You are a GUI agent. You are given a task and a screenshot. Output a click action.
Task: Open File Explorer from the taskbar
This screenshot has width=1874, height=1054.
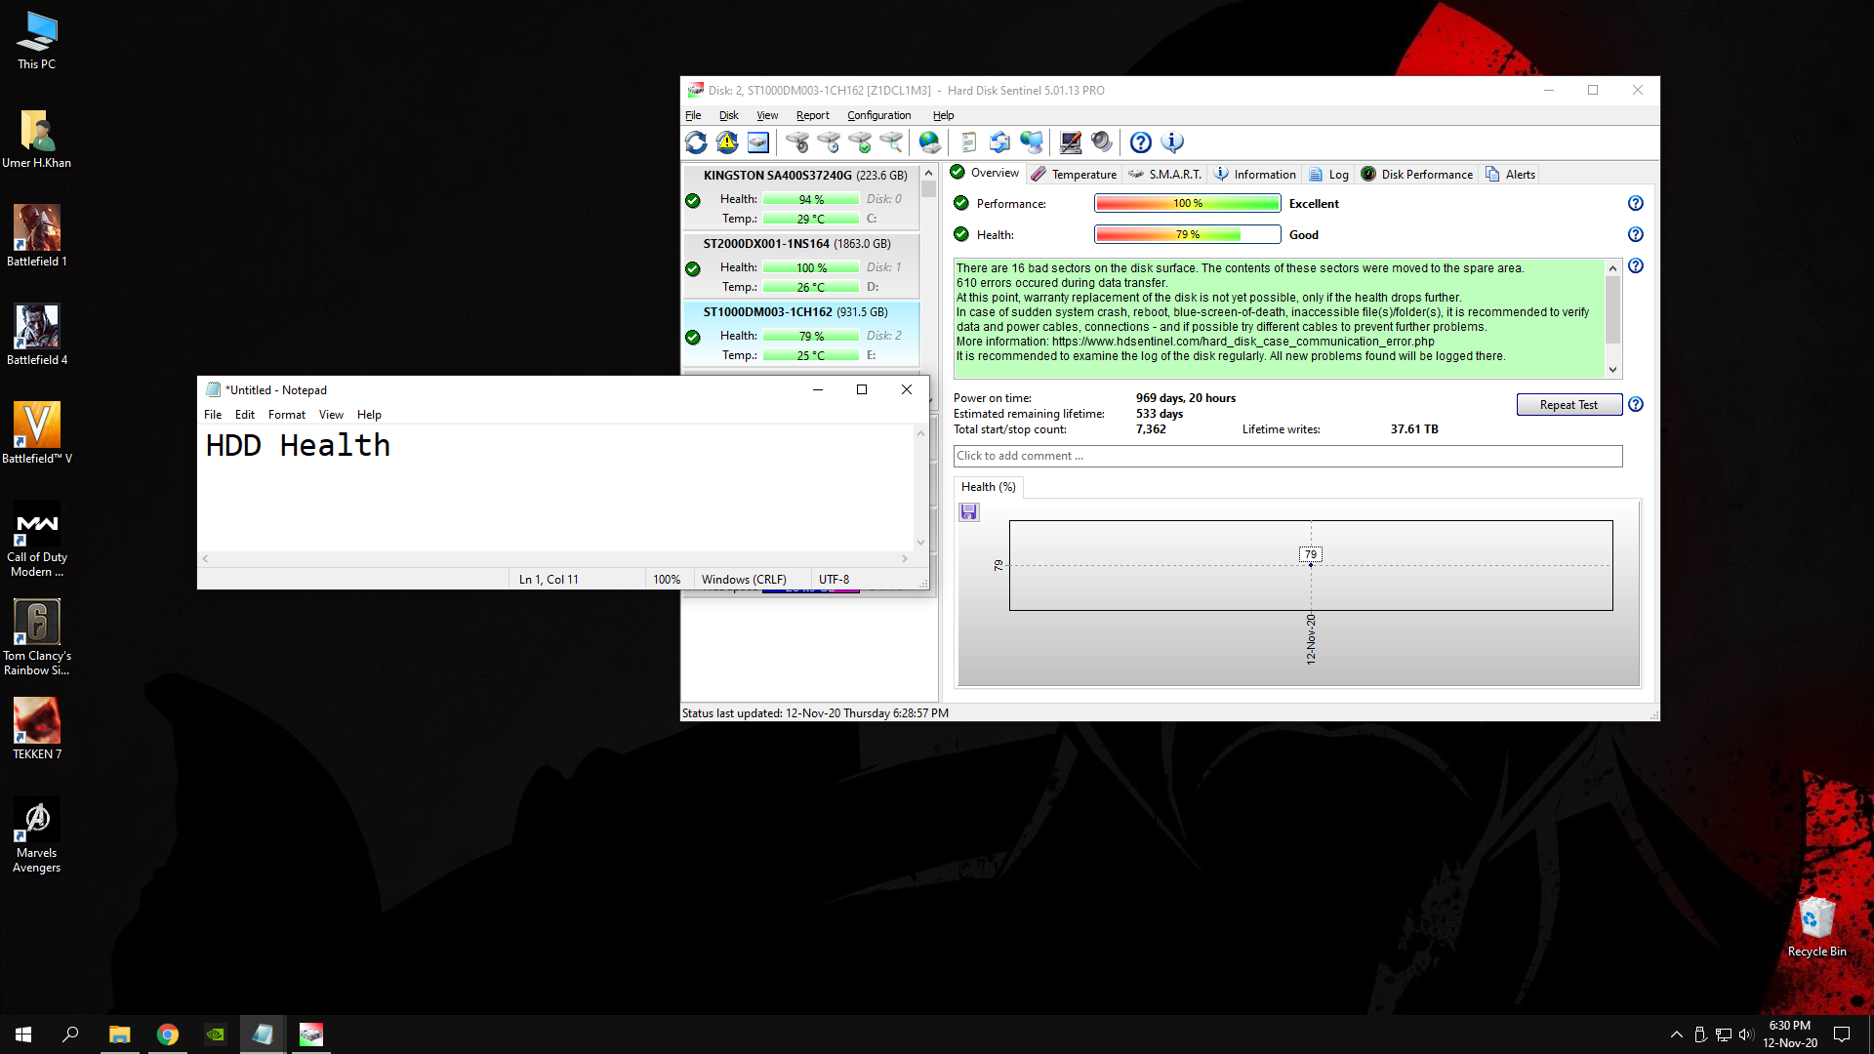[x=120, y=1034]
